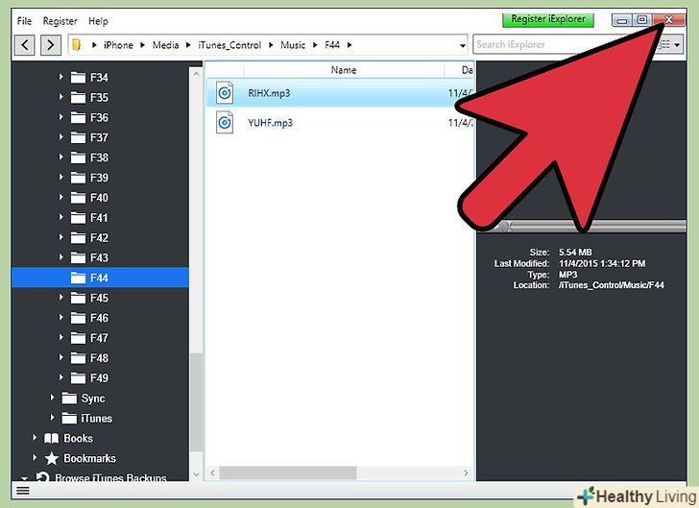Click the Browse iTunes Backups restore icon
The image size is (699, 508).
click(x=42, y=477)
